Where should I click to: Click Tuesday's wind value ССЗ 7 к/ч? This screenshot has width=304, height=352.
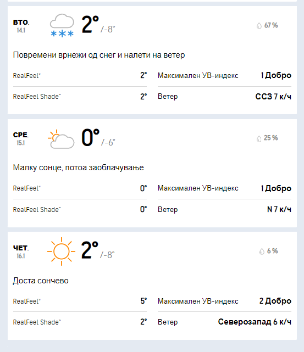[x=273, y=97]
